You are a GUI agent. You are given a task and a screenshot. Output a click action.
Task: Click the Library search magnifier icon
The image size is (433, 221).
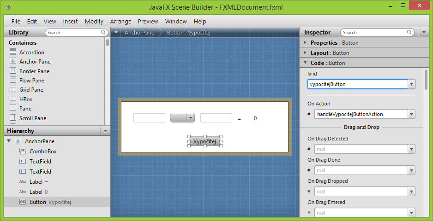tap(103, 32)
